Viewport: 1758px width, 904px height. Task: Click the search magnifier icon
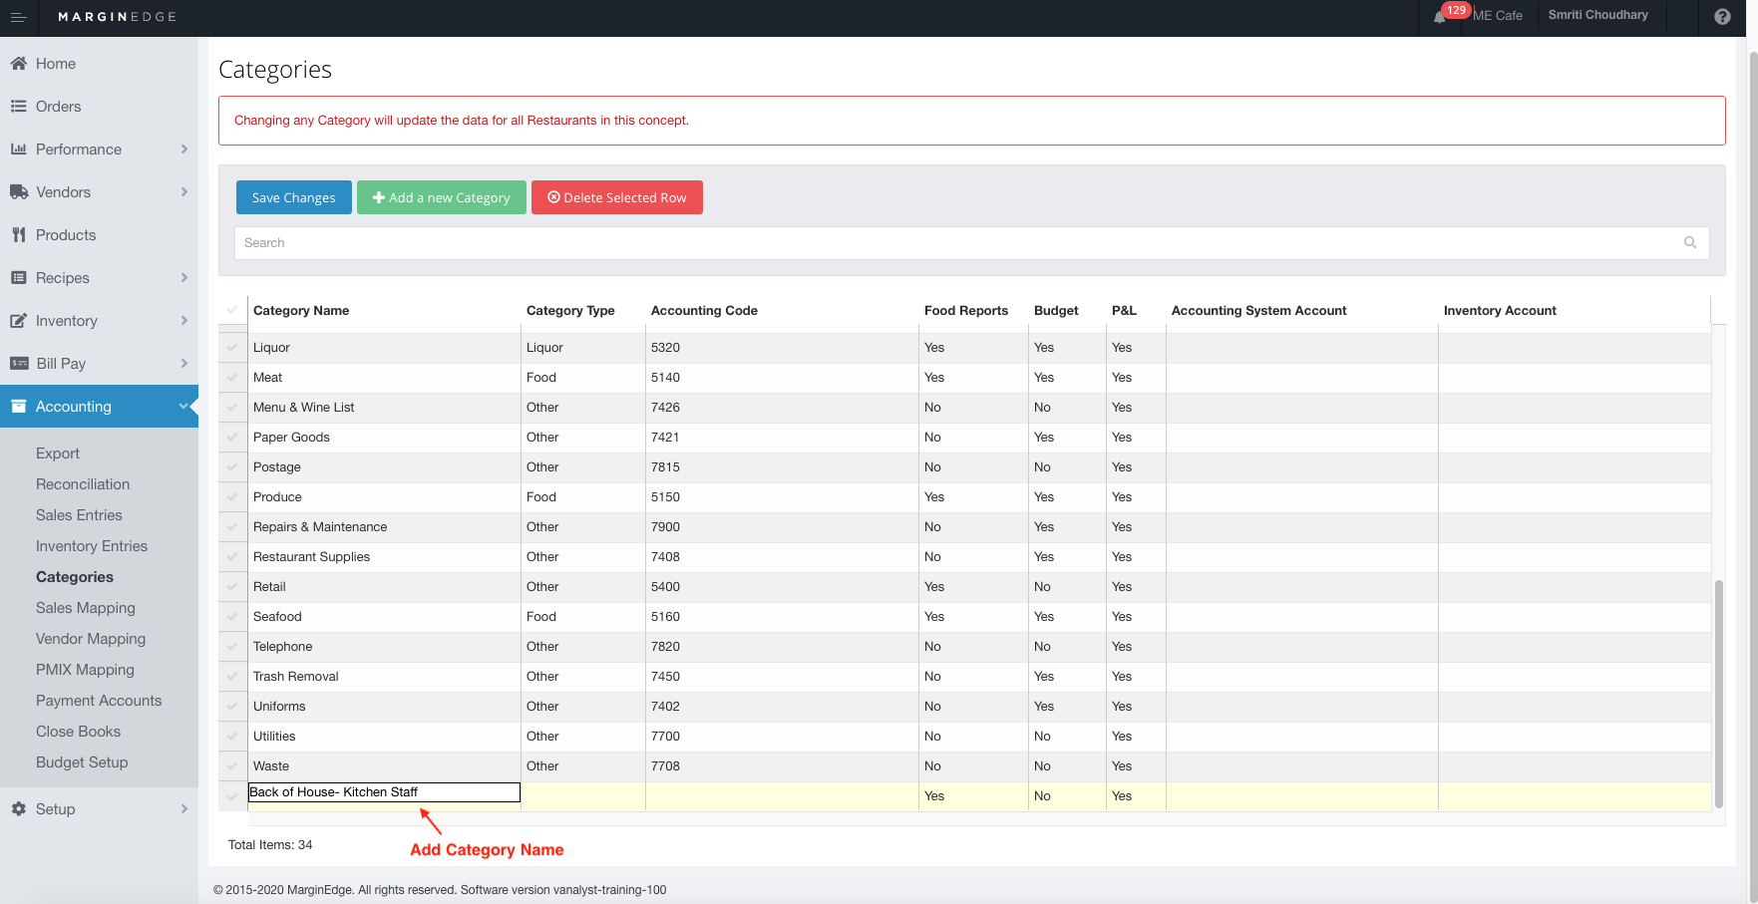tap(1690, 242)
